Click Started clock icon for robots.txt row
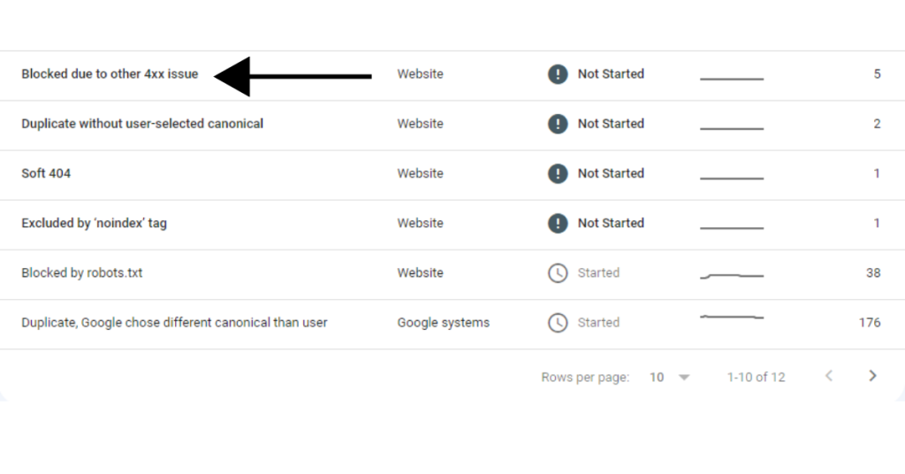This screenshot has height=474, width=905. 558,273
